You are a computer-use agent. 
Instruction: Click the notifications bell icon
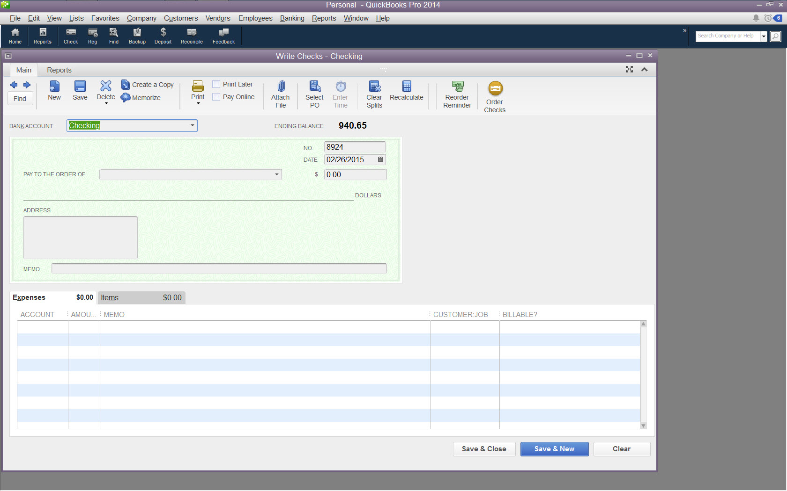tap(756, 18)
